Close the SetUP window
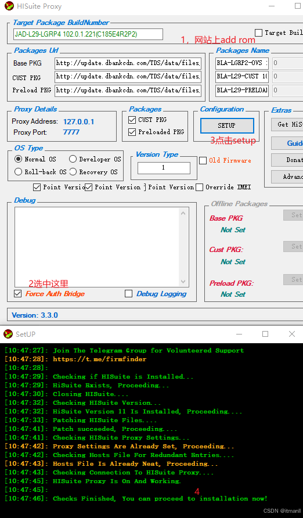303x518 pixels. [x=292, y=334]
